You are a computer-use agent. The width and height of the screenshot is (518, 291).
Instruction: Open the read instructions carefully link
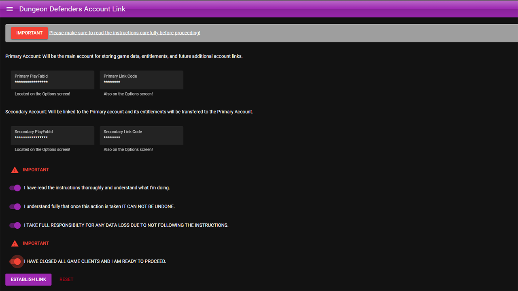pos(125,33)
